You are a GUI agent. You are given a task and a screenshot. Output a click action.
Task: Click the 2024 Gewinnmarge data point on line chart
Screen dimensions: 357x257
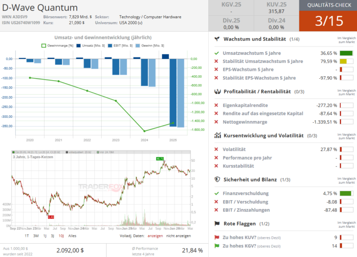(144, 131)
